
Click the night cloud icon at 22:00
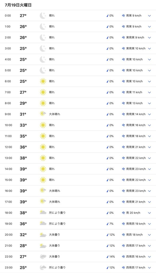coord(43,256)
